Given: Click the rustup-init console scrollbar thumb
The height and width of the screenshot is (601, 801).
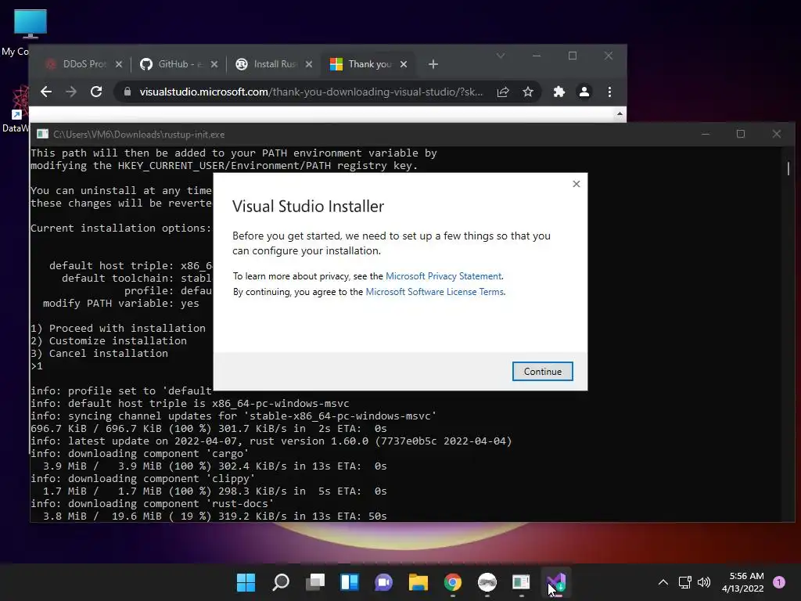Looking at the screenshot, I should 788,168.
